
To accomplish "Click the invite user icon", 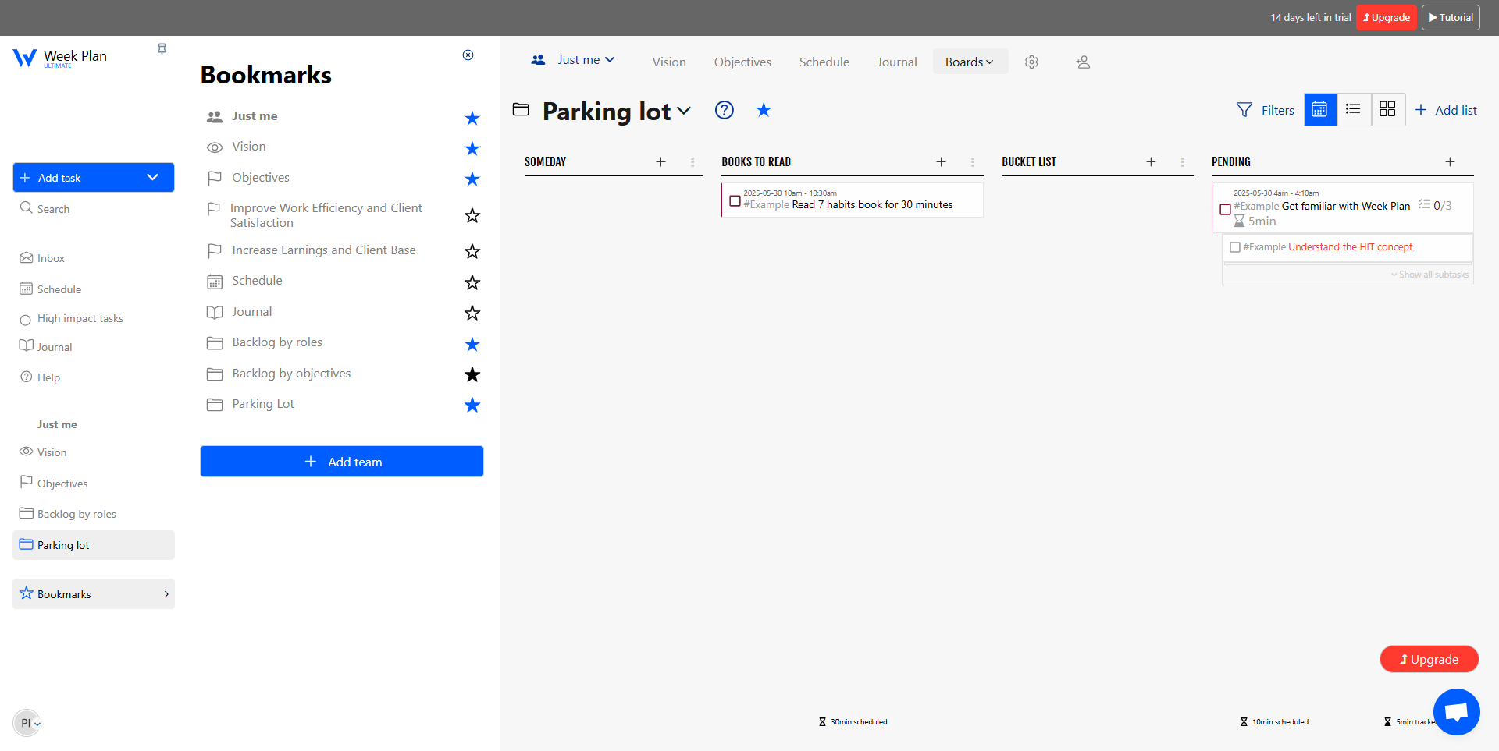I will point(1083,62).
